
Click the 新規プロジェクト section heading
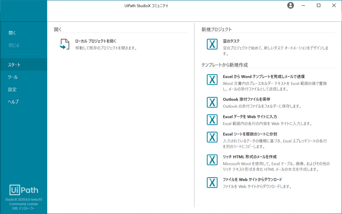(x=217, y=29)
